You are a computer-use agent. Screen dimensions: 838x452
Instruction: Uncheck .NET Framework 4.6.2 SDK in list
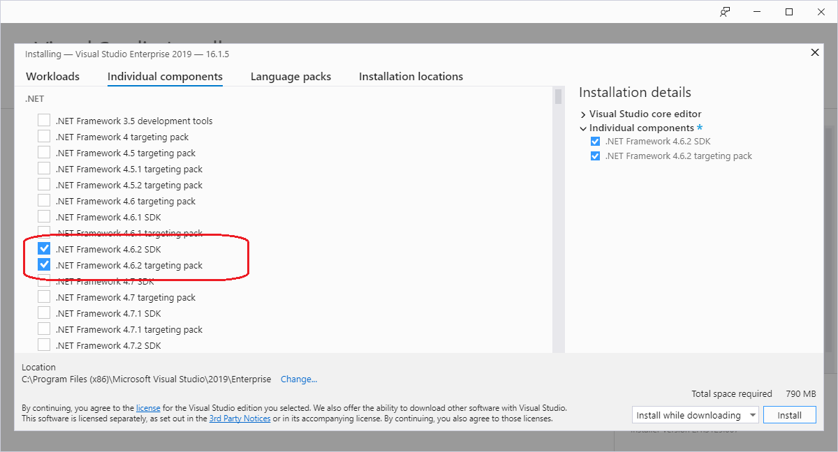pos(44,248)
